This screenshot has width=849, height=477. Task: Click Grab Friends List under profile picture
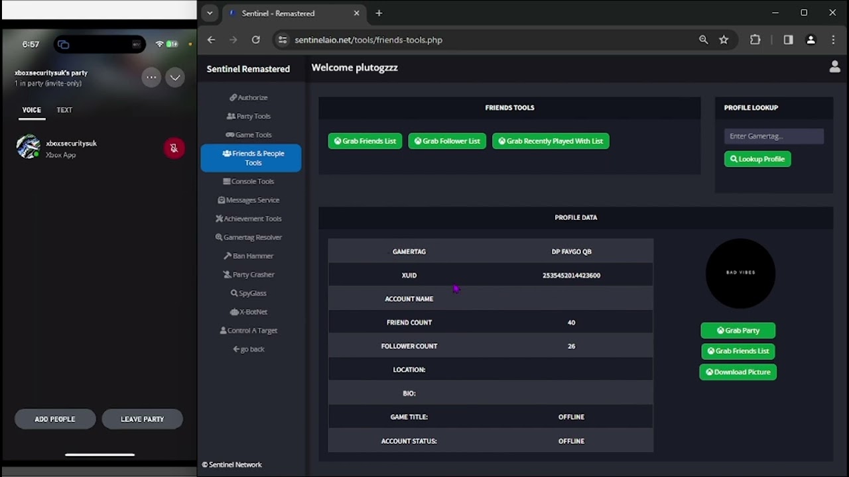738,351
